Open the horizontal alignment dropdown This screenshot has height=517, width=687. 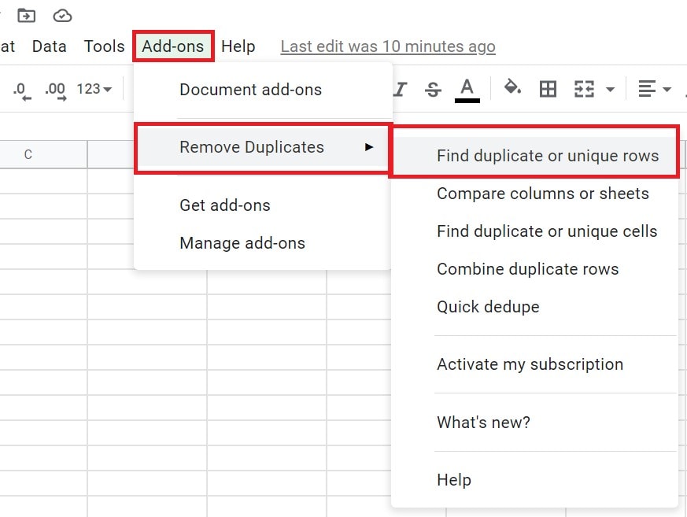653,89
